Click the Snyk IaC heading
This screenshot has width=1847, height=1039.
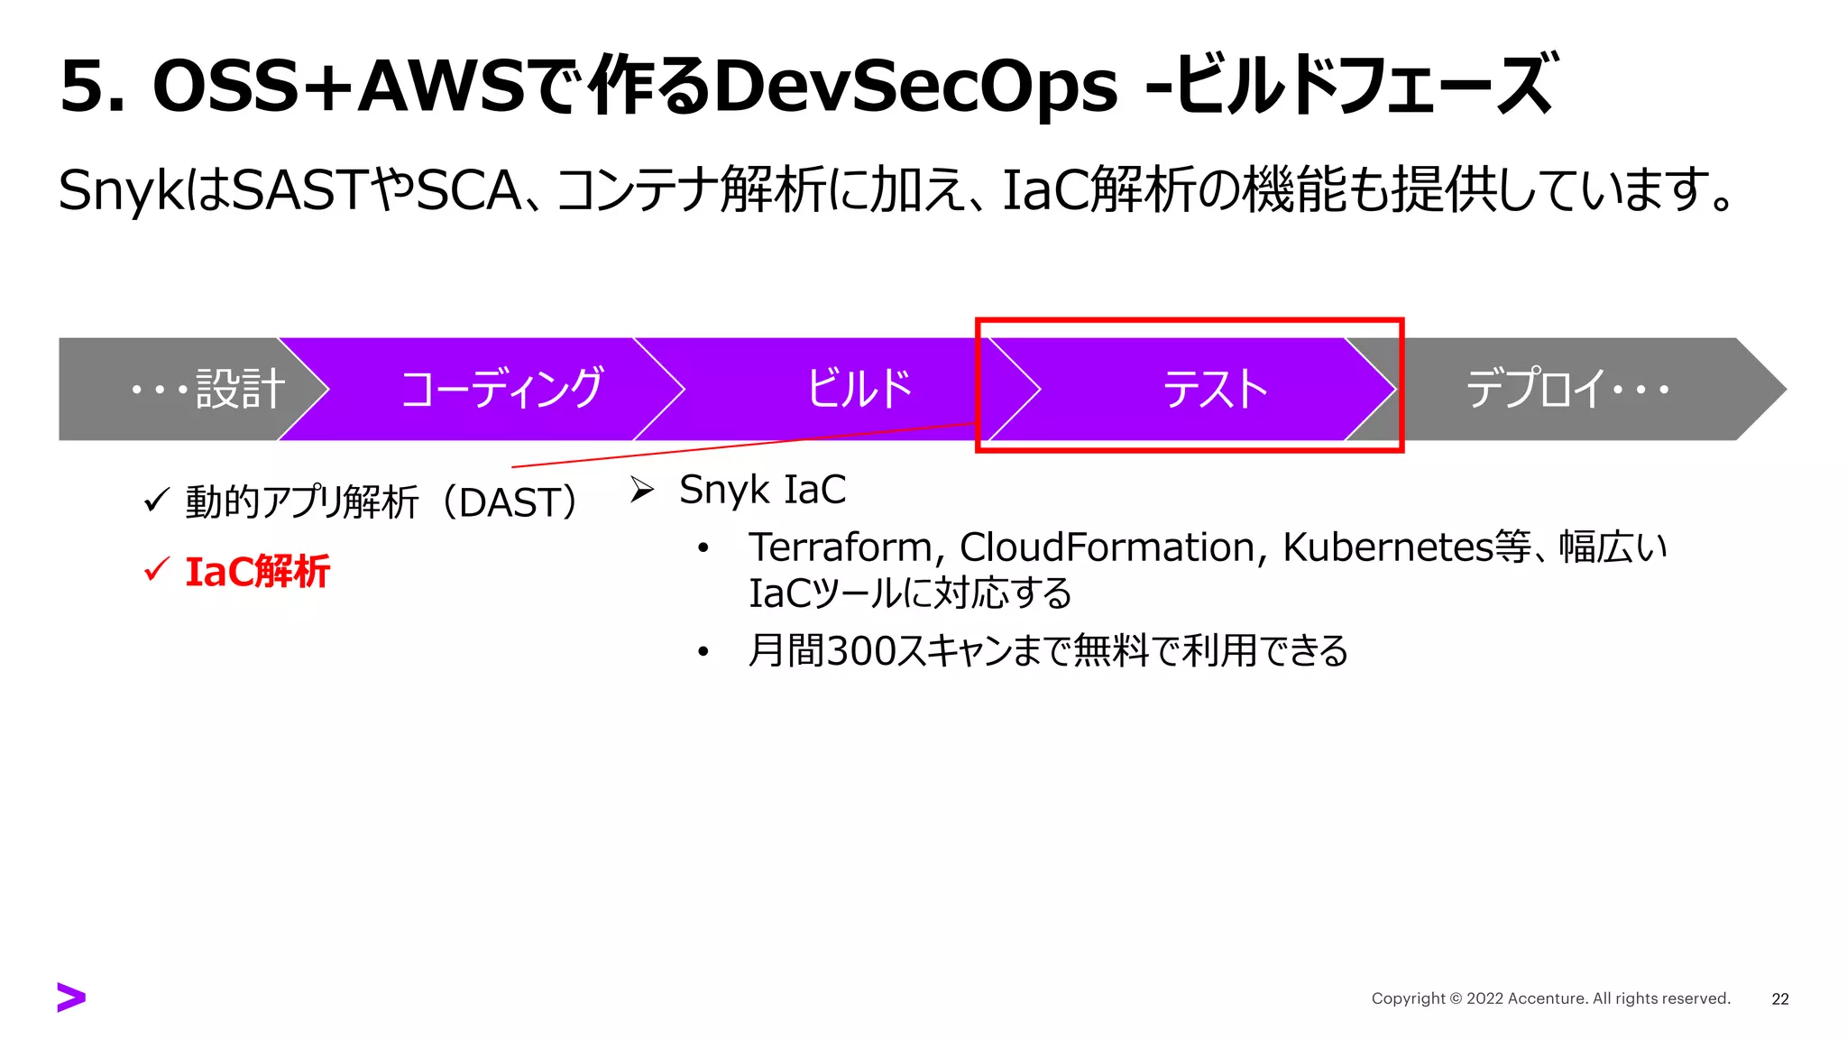click(762, 490)
